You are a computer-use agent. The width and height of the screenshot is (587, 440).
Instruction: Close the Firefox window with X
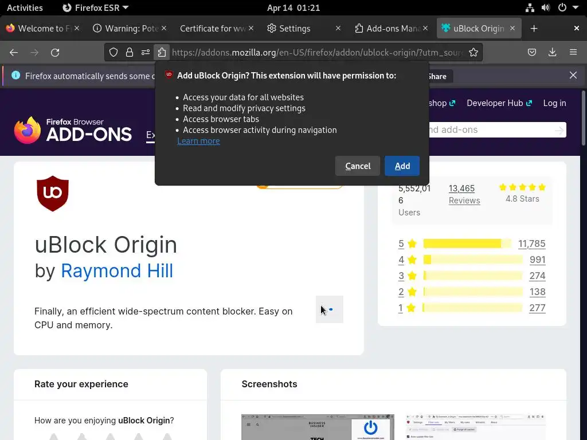tap(577, 28)
